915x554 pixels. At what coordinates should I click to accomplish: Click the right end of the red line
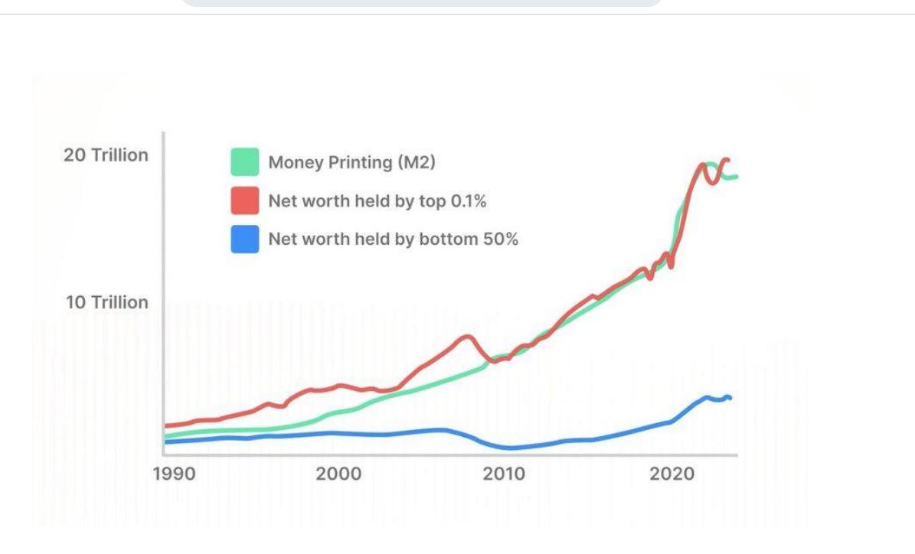pos(727,160)
